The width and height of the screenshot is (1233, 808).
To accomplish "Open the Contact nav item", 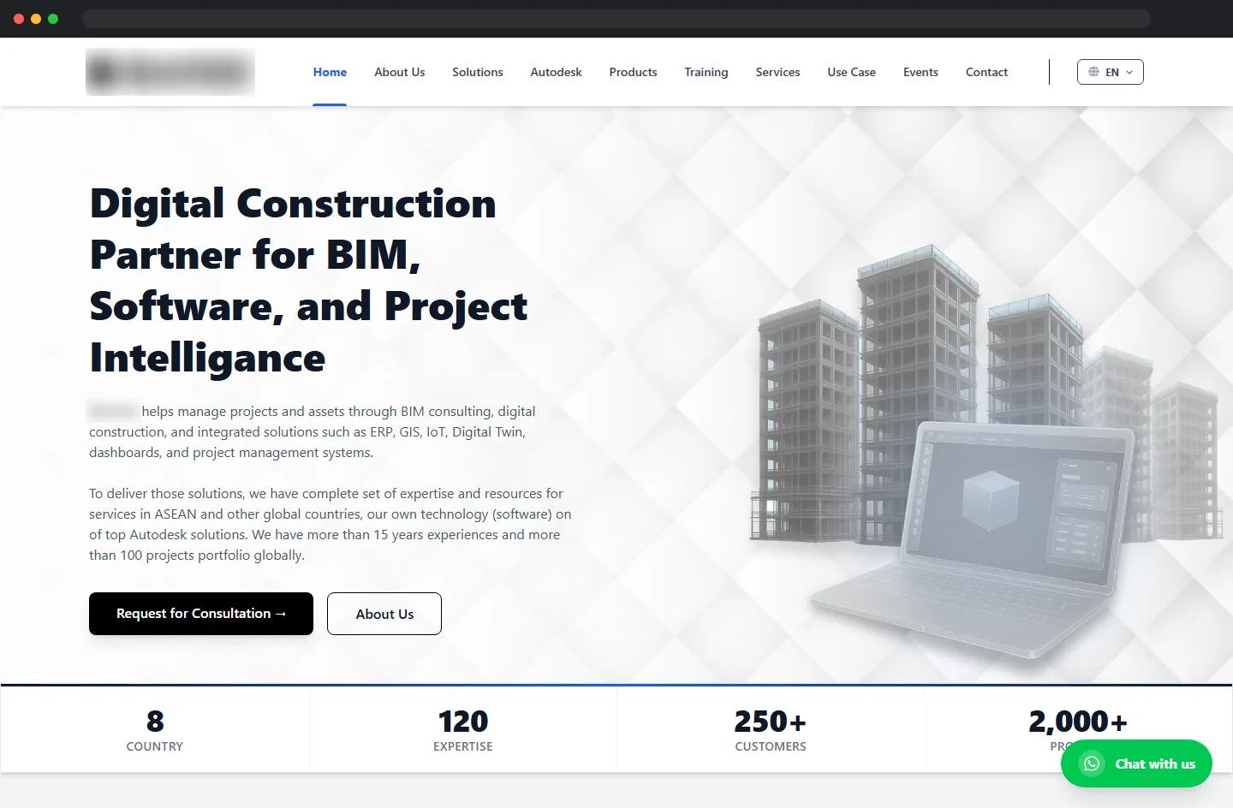I will point(986,72).
